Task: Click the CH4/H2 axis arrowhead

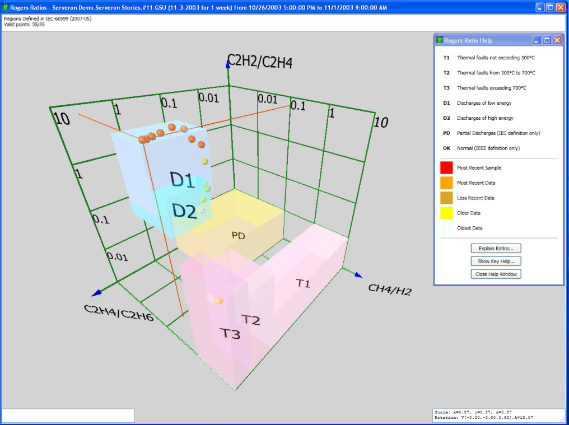Action: [x=358, y=275]
